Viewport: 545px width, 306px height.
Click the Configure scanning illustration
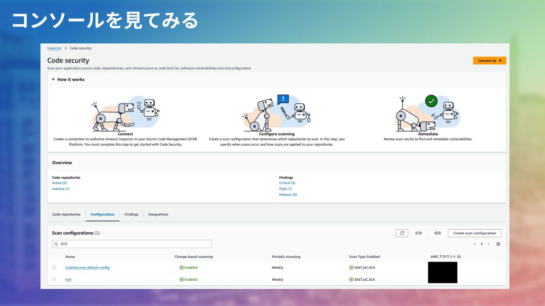(x=277, y=113)
